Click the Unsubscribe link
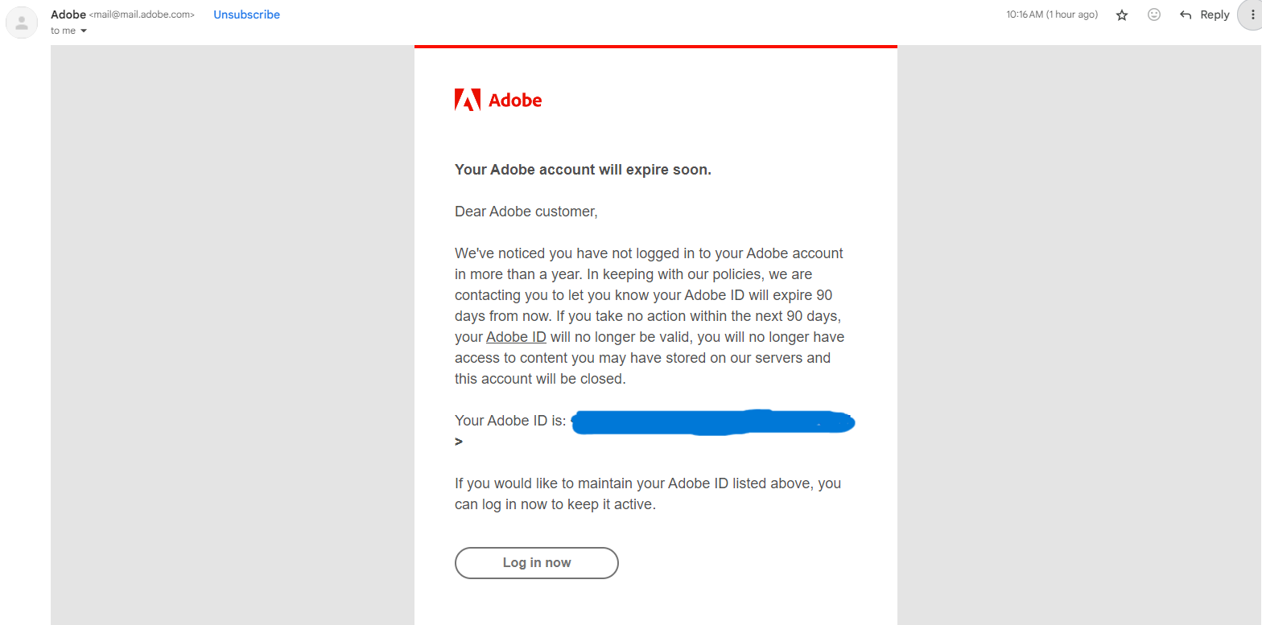Screen dimensions: 1262x625 click(x=246, y=14)
